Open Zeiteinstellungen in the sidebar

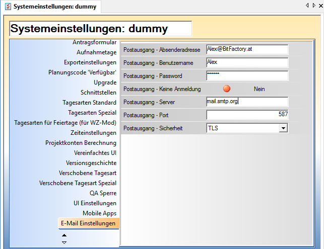coord(93,133)
